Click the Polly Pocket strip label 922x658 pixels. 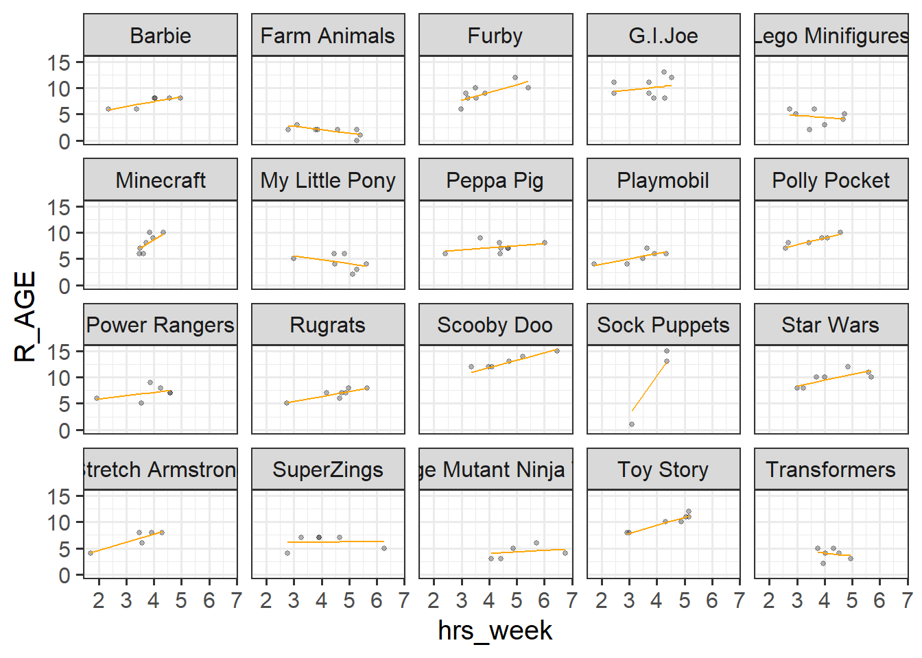(831, 180)
